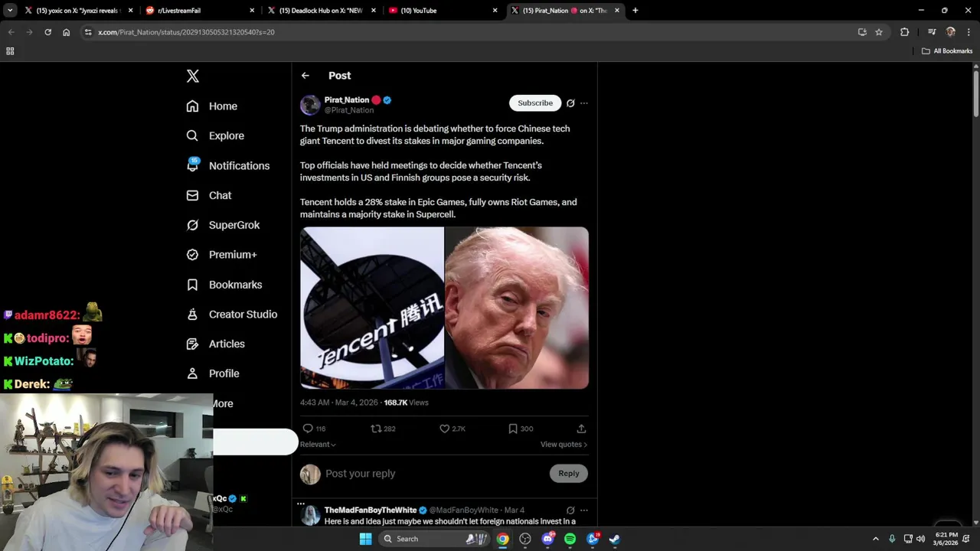Image resolution: width=980 pixels, height=551 pixels.
Task: Open Chat from the sidebar
Action: point(209,195)
